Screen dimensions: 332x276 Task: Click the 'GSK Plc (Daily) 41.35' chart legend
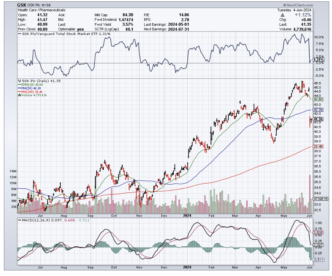point(39,81)
